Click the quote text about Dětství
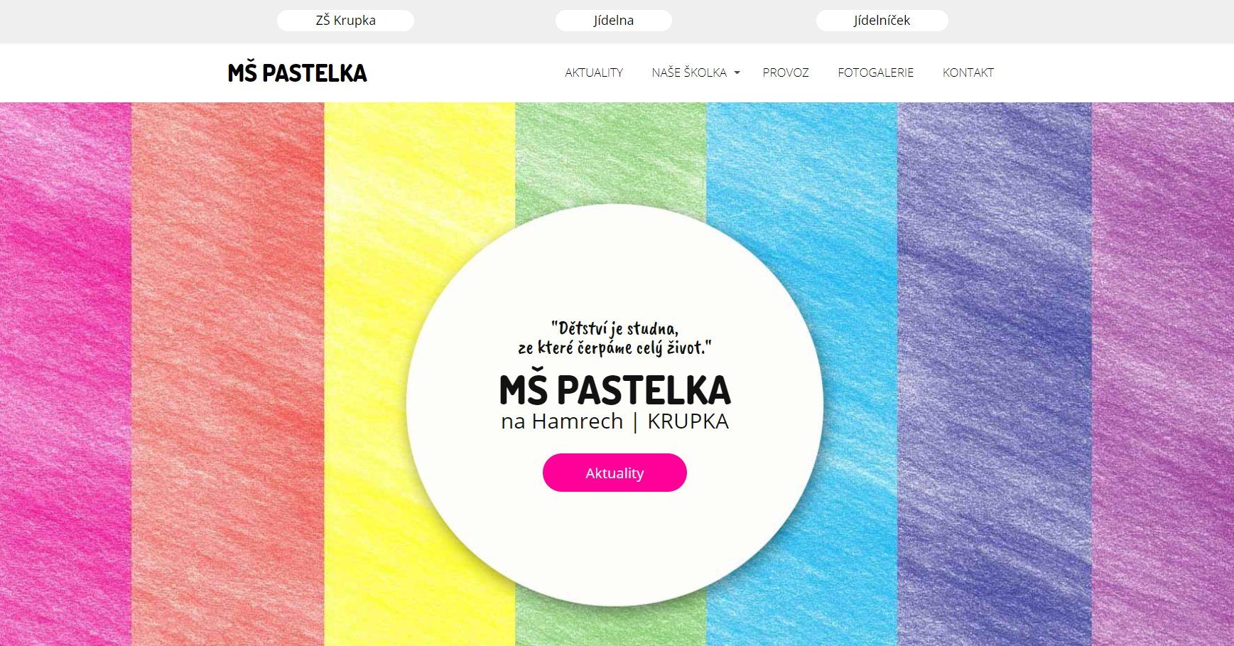Screen dimensions: 1234x646 [x=615, y=338]
